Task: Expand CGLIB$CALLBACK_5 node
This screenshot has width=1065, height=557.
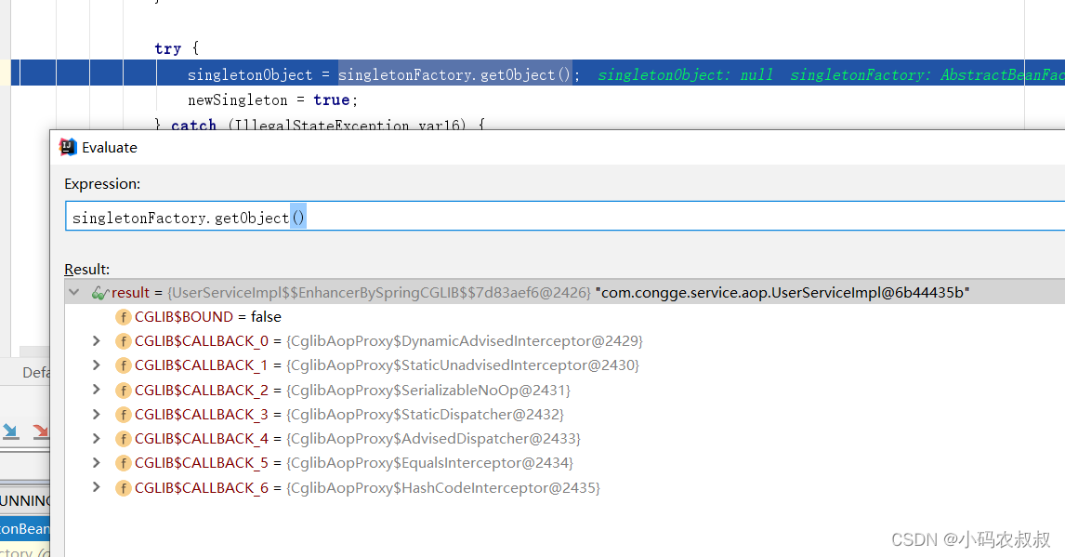Action: (97, 463)
